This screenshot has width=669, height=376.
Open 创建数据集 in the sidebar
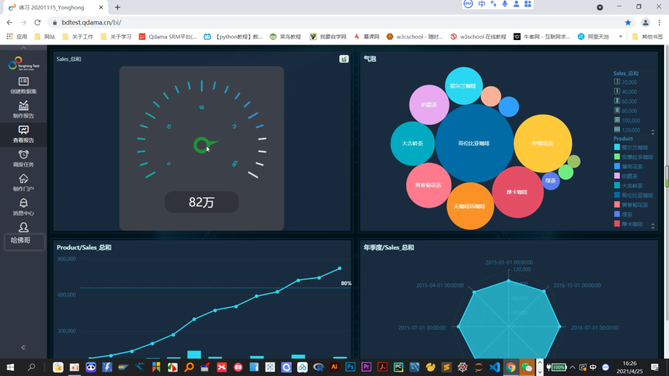click(23, 86)
